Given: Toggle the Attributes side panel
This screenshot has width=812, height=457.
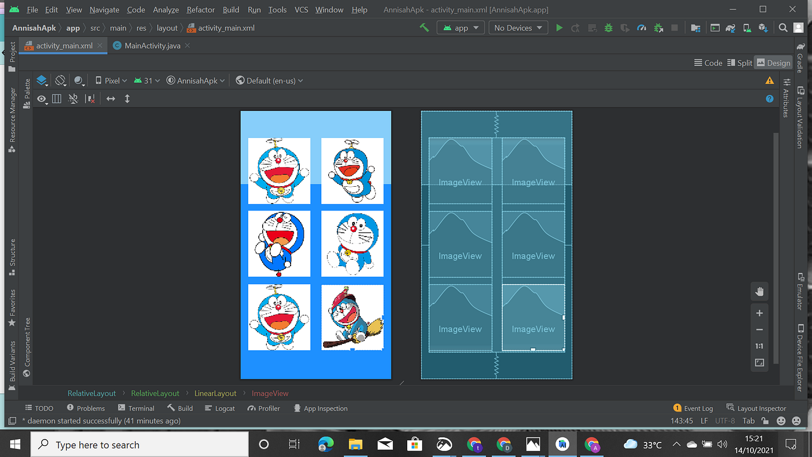Looking at the screenshot, I should pos(786,99).
